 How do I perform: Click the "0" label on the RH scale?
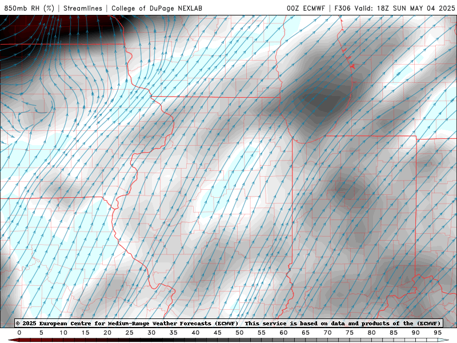coord(19,333)
